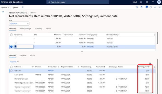Image resolution: width=162 pixels, height=94 pixels.
Task: Click the Warehouse 13 input field
Action: point(24,47)
